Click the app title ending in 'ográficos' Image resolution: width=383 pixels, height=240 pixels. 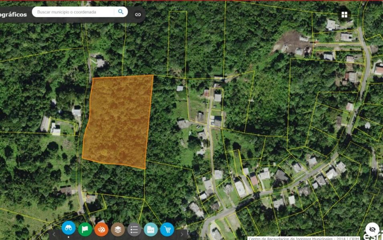13,15
